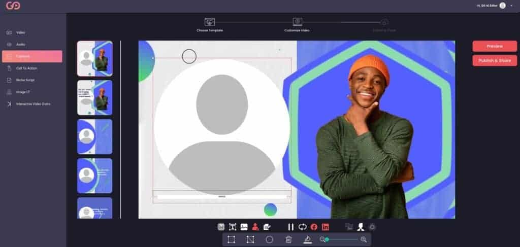Select fourth slide thumbnail with teal curve

tap(95, 176)
